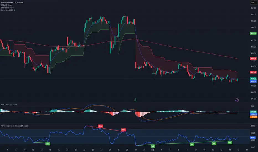258x152 pixels.
Task: Click 448.00 on the price axis
Action: tap(253, 14)
